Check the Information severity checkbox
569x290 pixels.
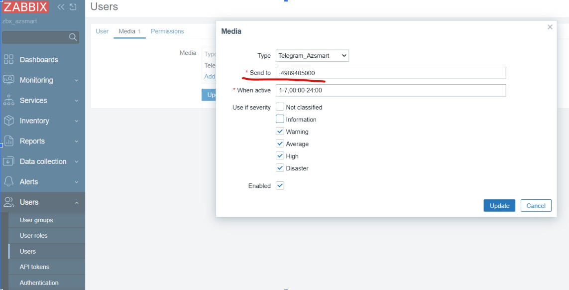click(280, 120)
